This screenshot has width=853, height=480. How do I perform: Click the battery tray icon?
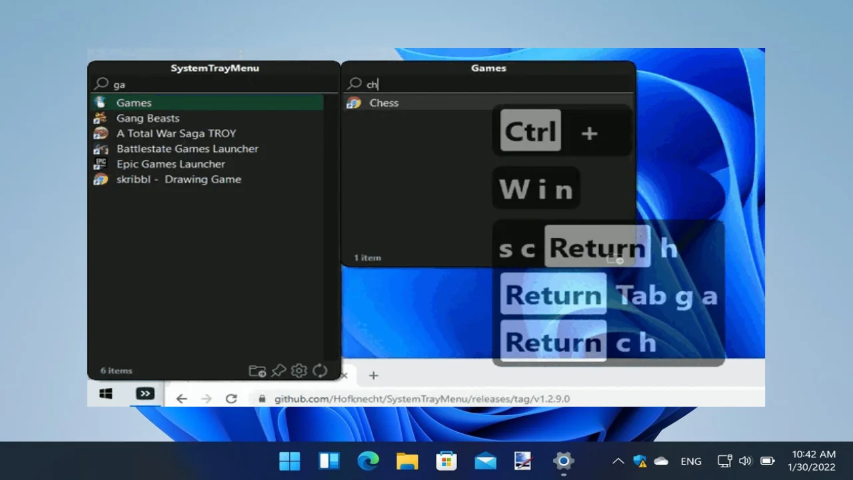768,461
